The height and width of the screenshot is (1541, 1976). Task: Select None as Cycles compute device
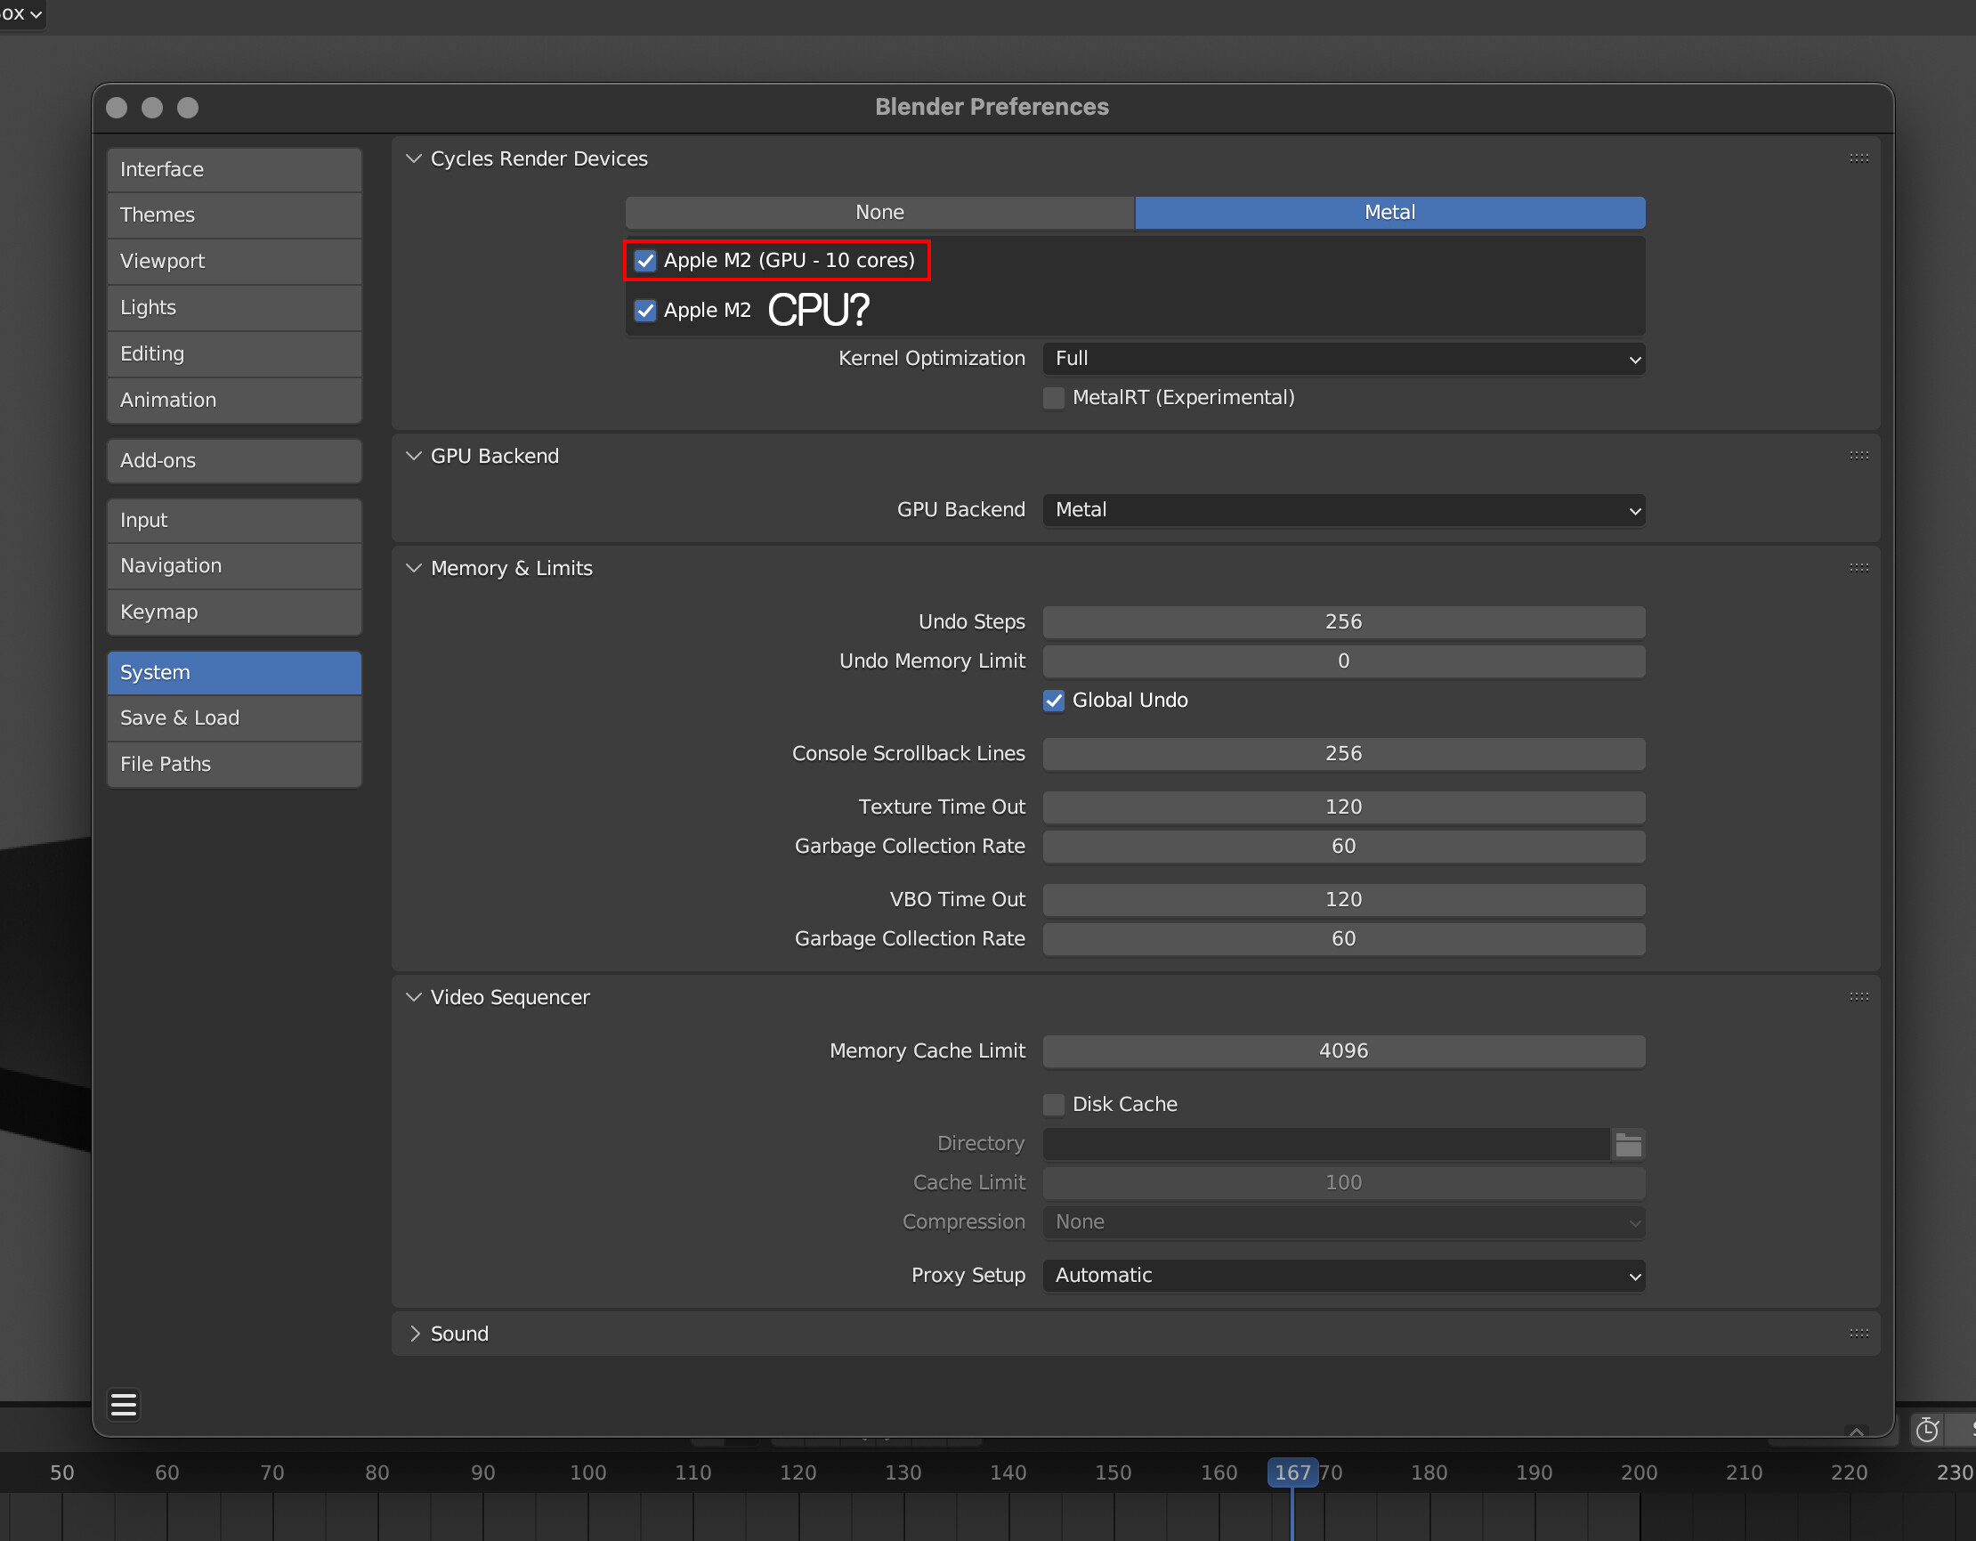point(879,213)
